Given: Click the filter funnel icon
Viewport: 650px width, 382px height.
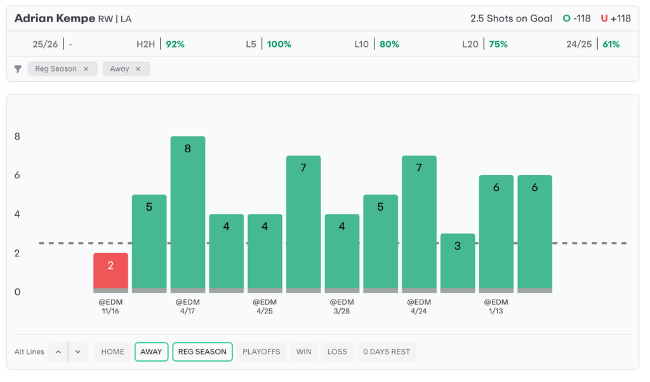Looking at the screenshot, I should 18,69.
